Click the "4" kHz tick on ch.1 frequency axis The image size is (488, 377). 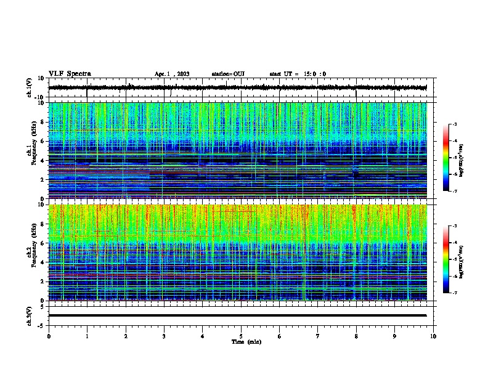pyautogui.click(x=43, y=161)
